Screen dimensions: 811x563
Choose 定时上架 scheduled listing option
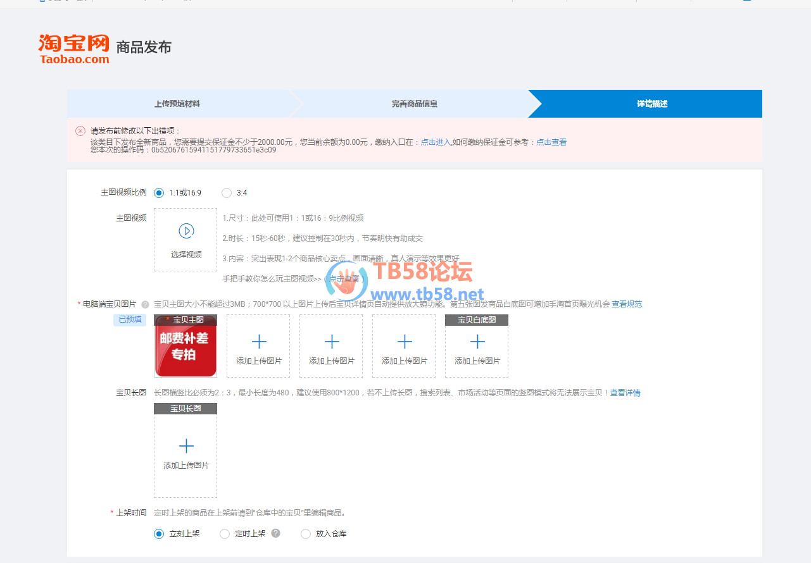(225, 534)
